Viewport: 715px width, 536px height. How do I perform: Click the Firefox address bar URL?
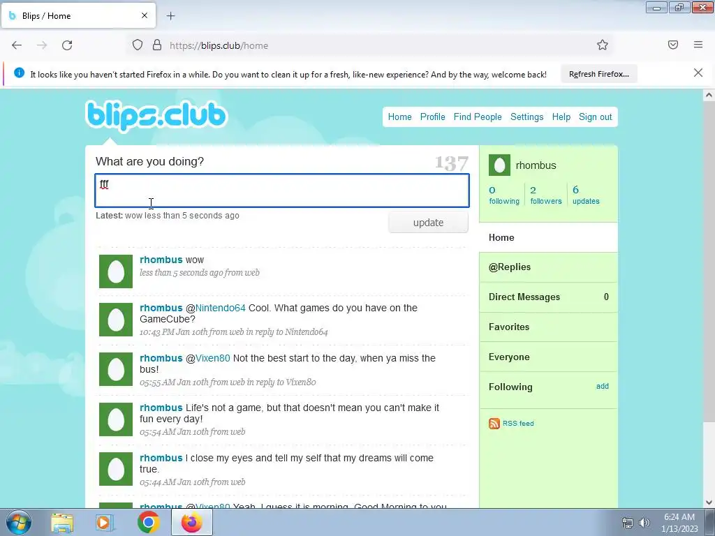click(x=219, y=45)
